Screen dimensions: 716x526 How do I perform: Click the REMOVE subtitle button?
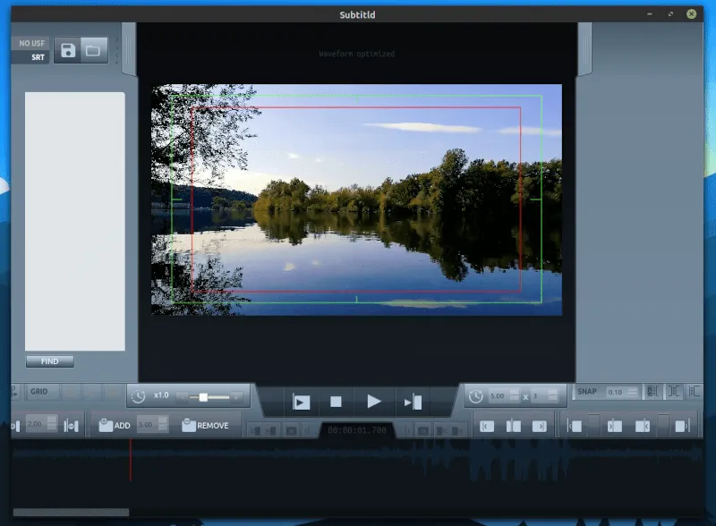(205, 426)
